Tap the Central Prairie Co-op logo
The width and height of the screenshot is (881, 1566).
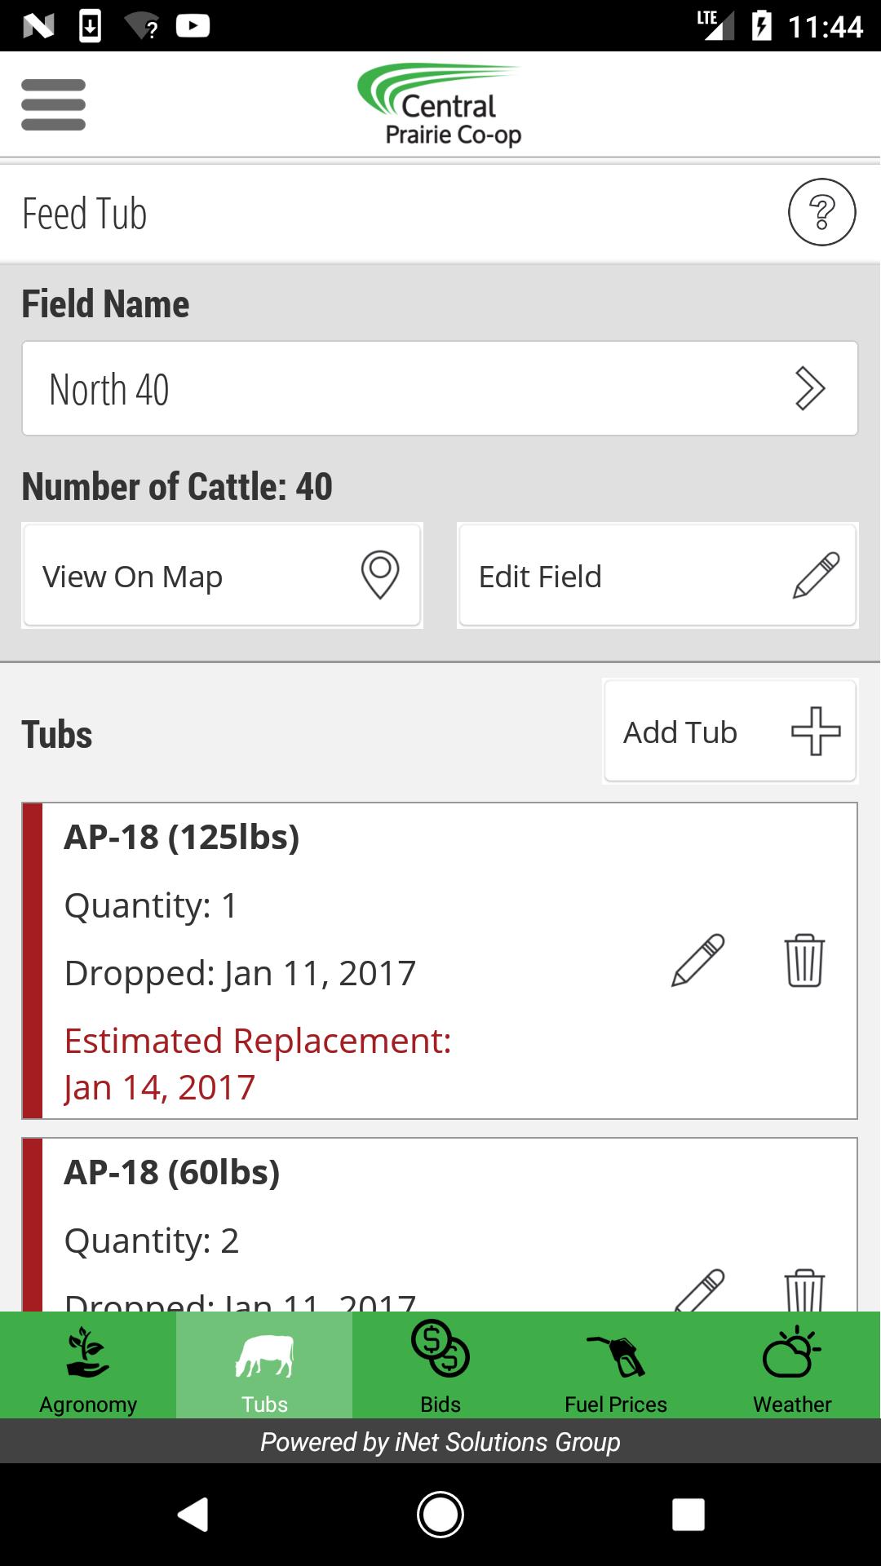coord(440,104)
